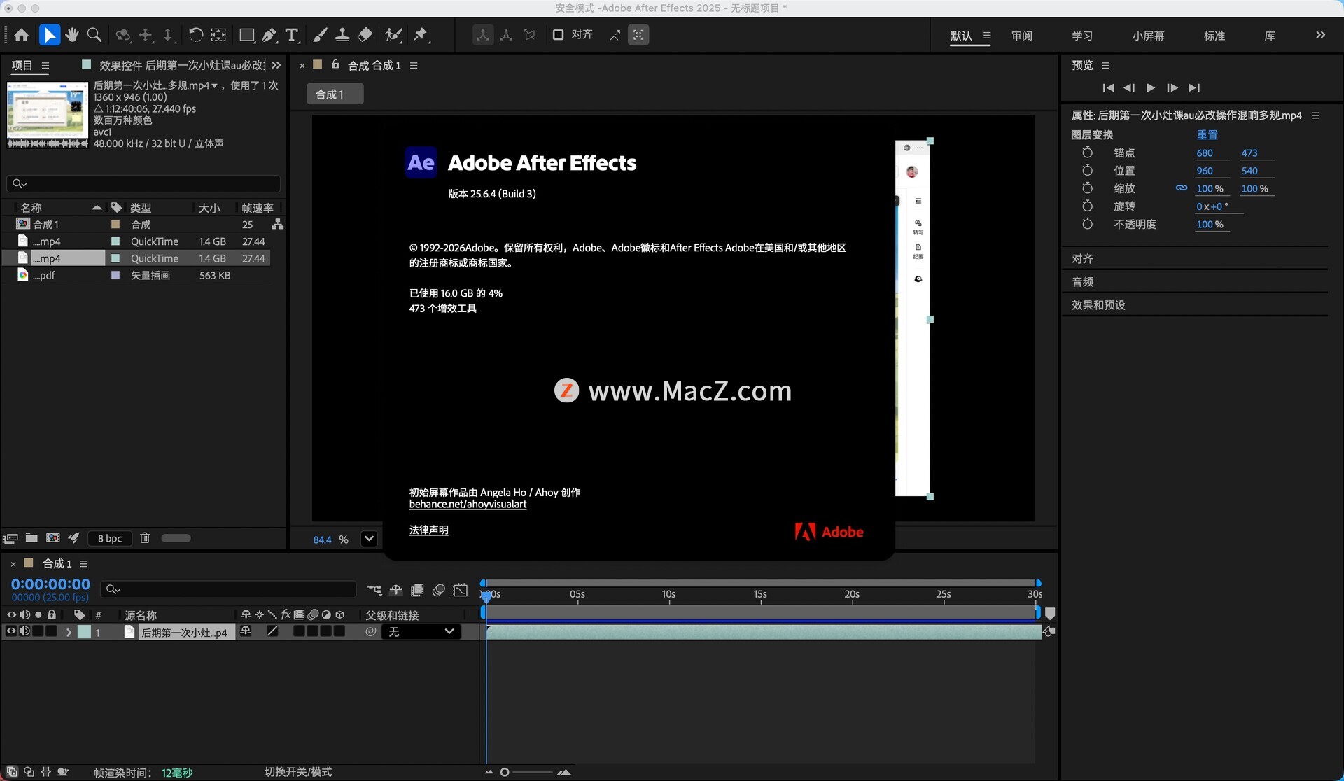The image size is (1344, 781).
Task: Expand layer 1 properties twirl arrow
Action: (69, 632)
